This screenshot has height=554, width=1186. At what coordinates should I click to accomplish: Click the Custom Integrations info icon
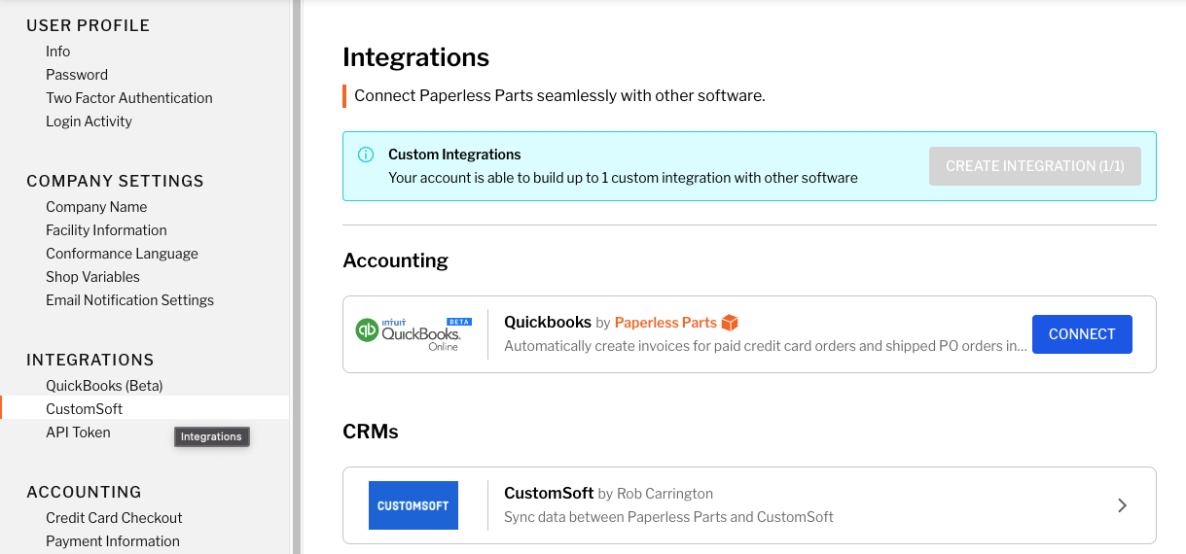(366, 155)
